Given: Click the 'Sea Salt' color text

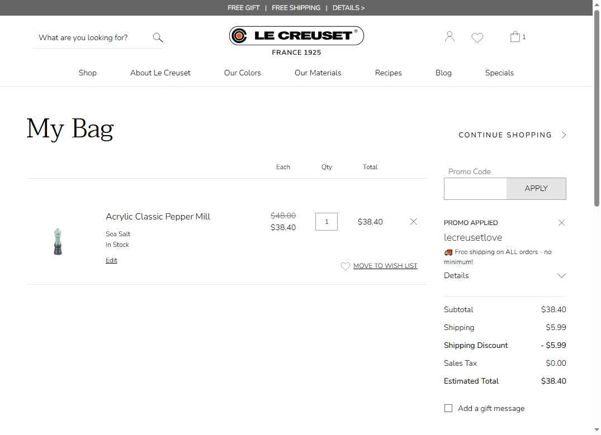Looking at the screenshot, I should (x=118, y=234).
